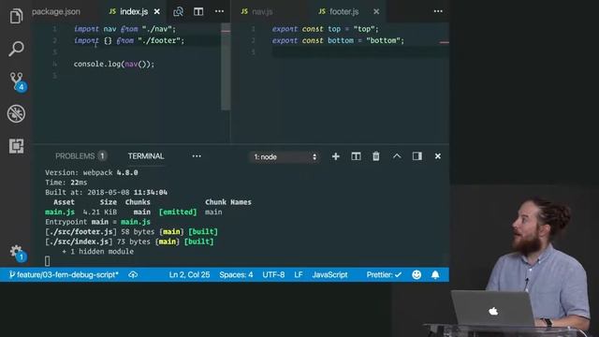Select language mode JavaScript
Image resolution: width=599 pixels, height=337 pixels.
click(x=330, y=274)
